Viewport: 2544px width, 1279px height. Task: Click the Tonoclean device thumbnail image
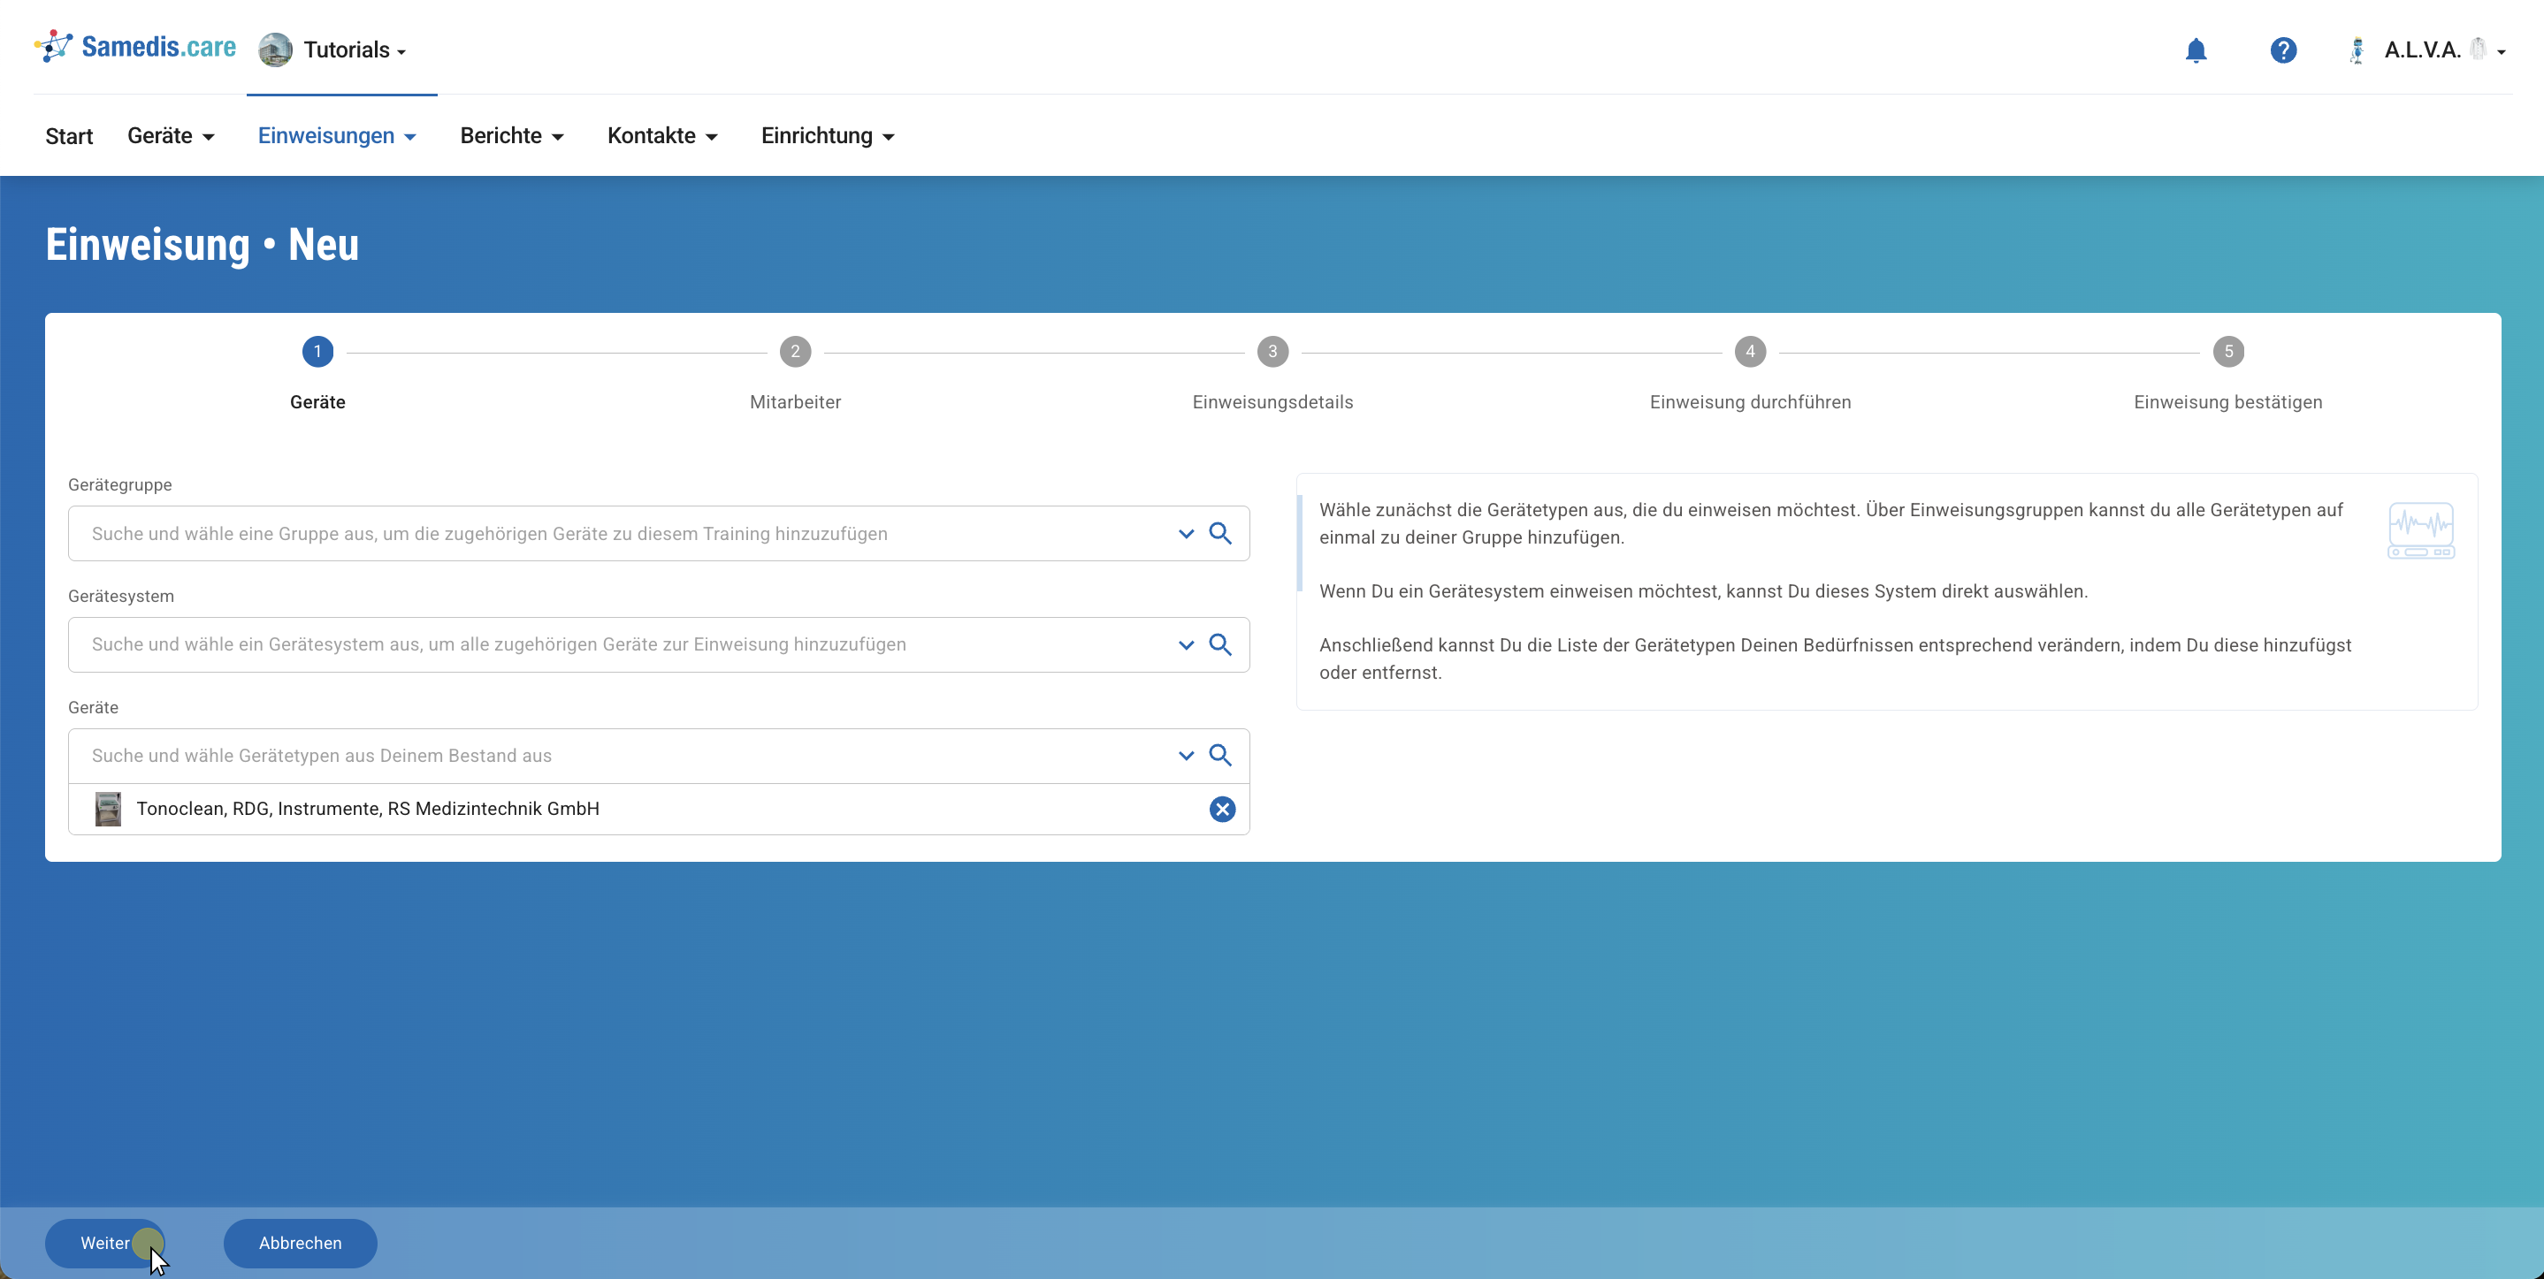[108, 810]
